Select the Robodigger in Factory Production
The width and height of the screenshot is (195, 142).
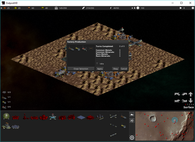coord(71,48)
